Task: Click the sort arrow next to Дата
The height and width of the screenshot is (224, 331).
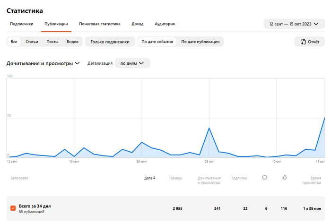Action: [155, 178]
